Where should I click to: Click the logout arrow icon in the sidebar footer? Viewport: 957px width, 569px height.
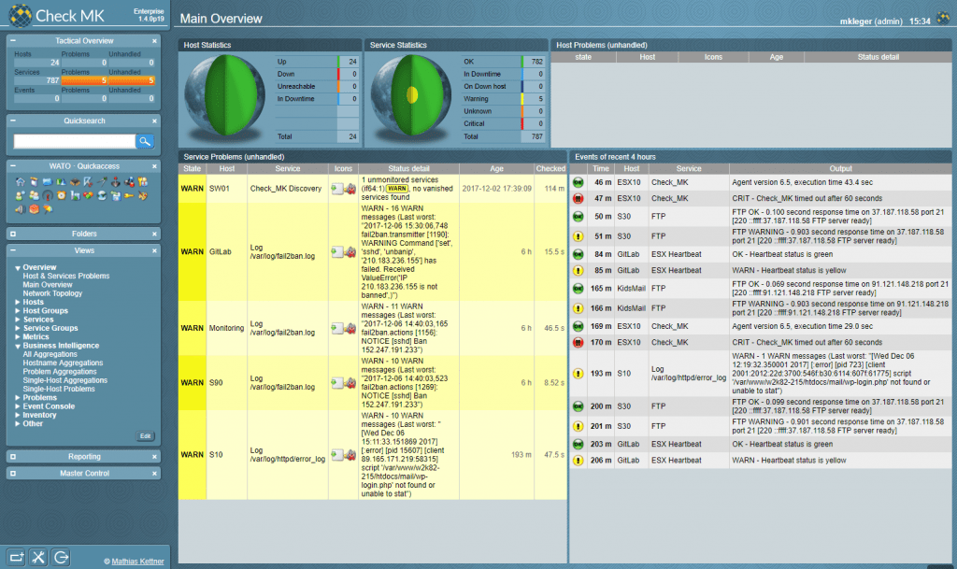(61, 557)
